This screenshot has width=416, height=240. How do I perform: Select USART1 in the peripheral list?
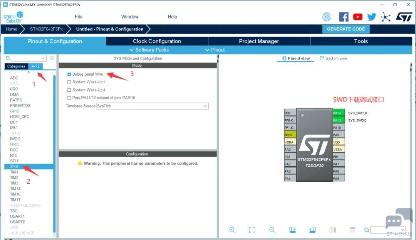coord(17,216)
